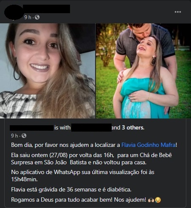Click the praying hands emoji
191x208 pixels.
151,200
